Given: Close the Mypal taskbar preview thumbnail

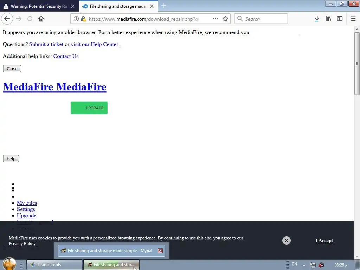Looking at the screenshot, I should coord(160,251).
